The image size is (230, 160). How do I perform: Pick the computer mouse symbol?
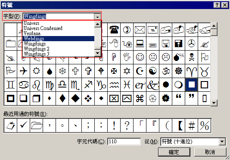point(114,44)
